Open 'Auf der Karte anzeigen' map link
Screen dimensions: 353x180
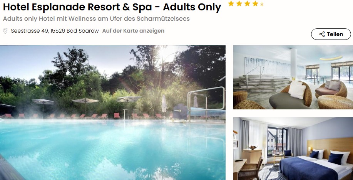click(x=133, y=31)
